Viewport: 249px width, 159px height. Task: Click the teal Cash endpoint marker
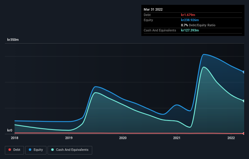click(244, 101)
